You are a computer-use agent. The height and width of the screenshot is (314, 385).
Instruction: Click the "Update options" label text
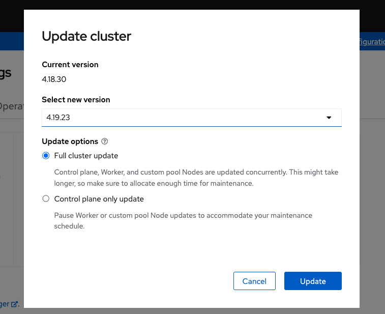coord(70,141)
